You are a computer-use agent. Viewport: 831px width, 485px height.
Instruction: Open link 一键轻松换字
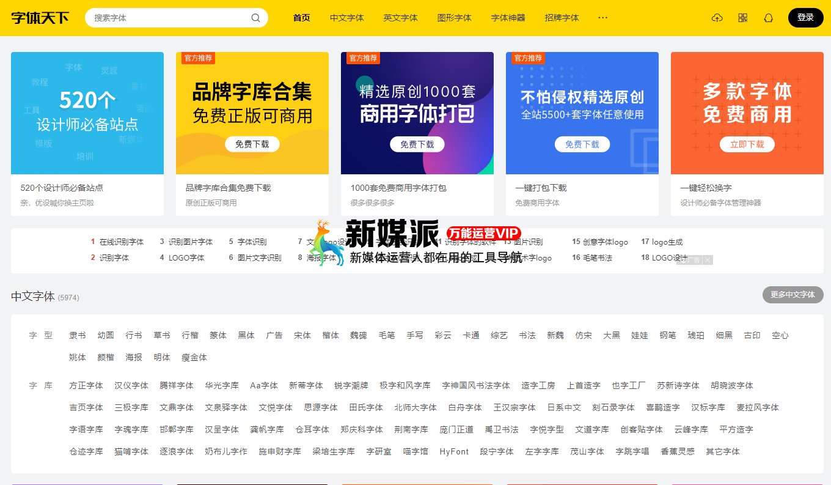[x=706, y=188]
